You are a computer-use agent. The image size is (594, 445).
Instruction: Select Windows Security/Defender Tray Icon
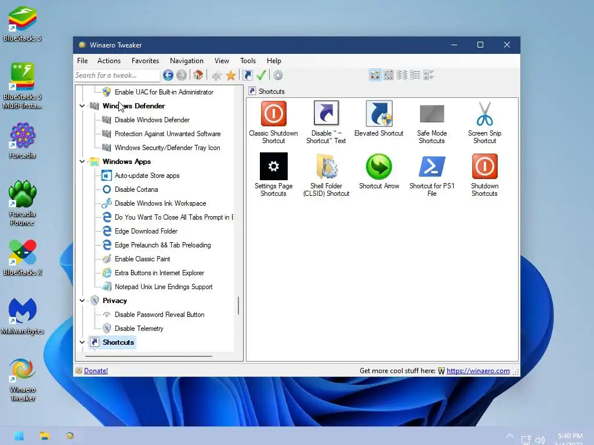pyautogui.click(x=167, y=148)
